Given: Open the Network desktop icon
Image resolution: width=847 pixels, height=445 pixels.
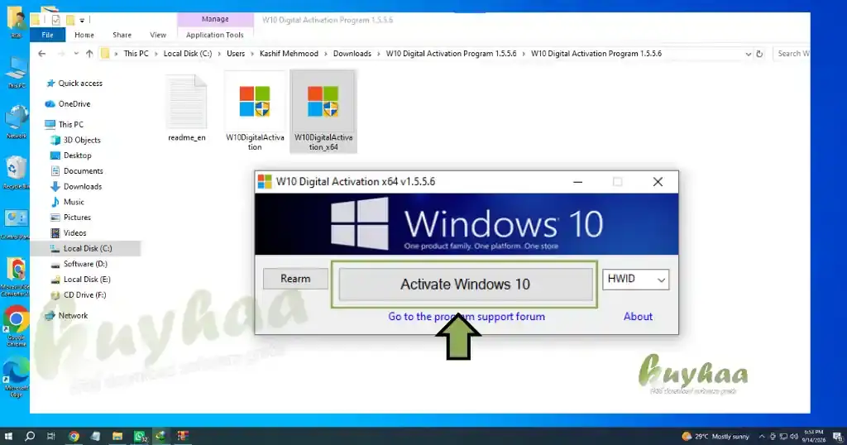Looking at the screenshot, I should click(x=17, y=122).
